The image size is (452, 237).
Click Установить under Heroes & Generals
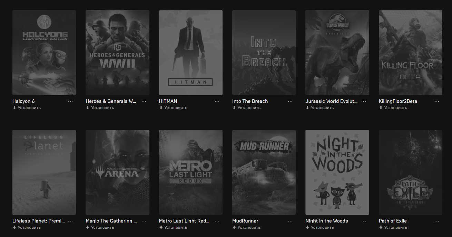click(x=100, y=108)
